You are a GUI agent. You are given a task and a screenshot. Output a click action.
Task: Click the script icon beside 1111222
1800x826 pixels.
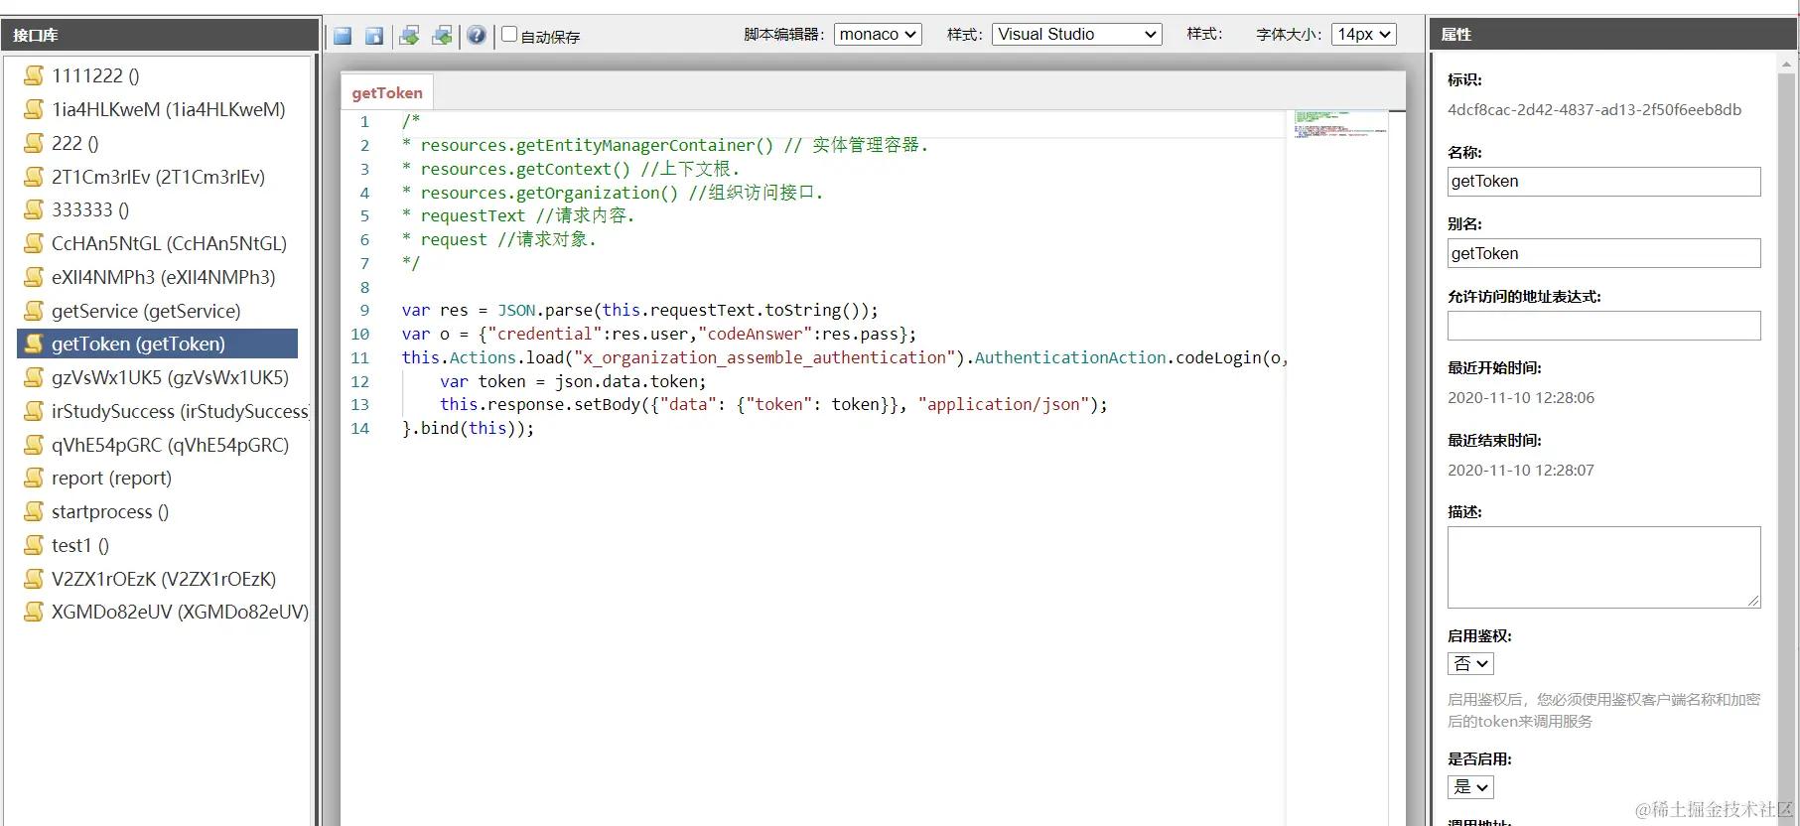click(34, 75)
